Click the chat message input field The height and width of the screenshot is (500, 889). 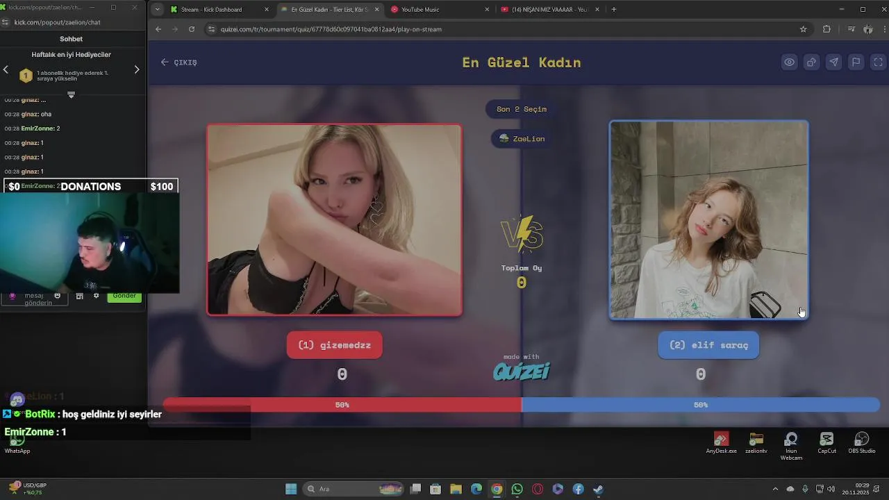coord(35,299)
